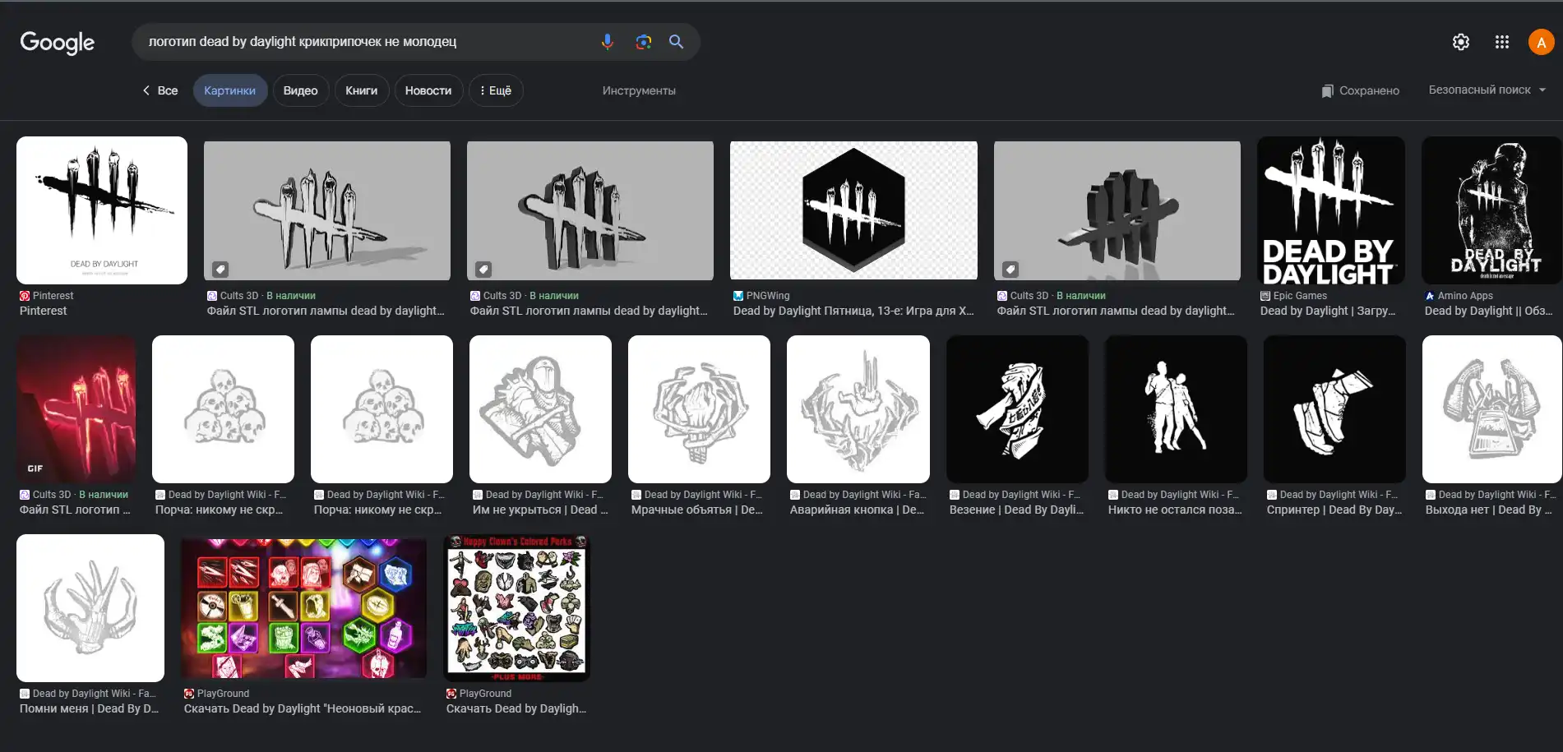Click the Pinterest source link
Screen dimensions: 1563x752
(x=53, y=296)
